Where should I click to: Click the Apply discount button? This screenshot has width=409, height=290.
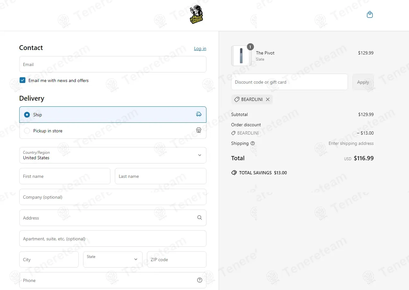point(363,82)
